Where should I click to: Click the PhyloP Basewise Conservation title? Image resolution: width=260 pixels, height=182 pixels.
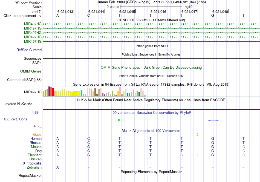[x=151, y=112]
